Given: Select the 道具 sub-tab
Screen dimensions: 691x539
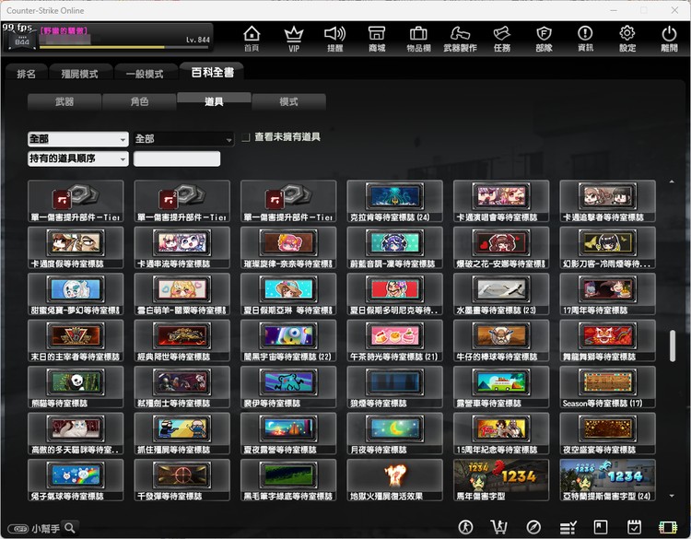Looking at the screenshot, I should [x=214, y=101].
